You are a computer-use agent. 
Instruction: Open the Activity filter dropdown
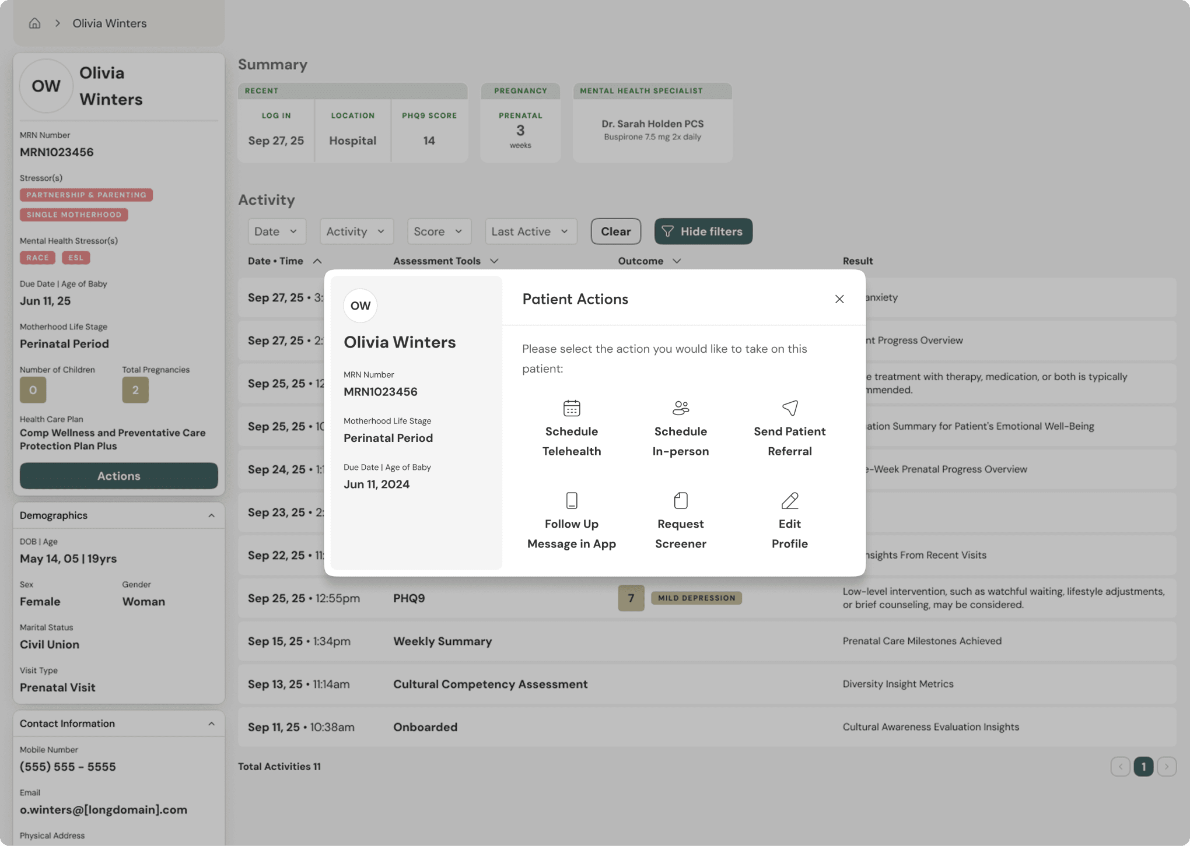point(356,231)
